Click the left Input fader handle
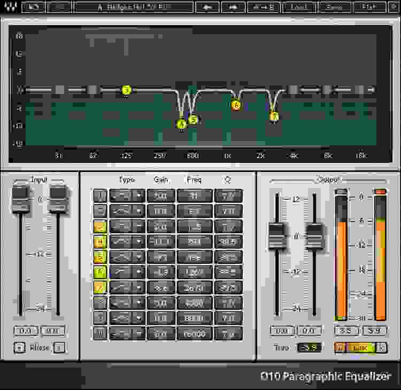This screenshot has height=390, width=401. (x=20, y=199)
